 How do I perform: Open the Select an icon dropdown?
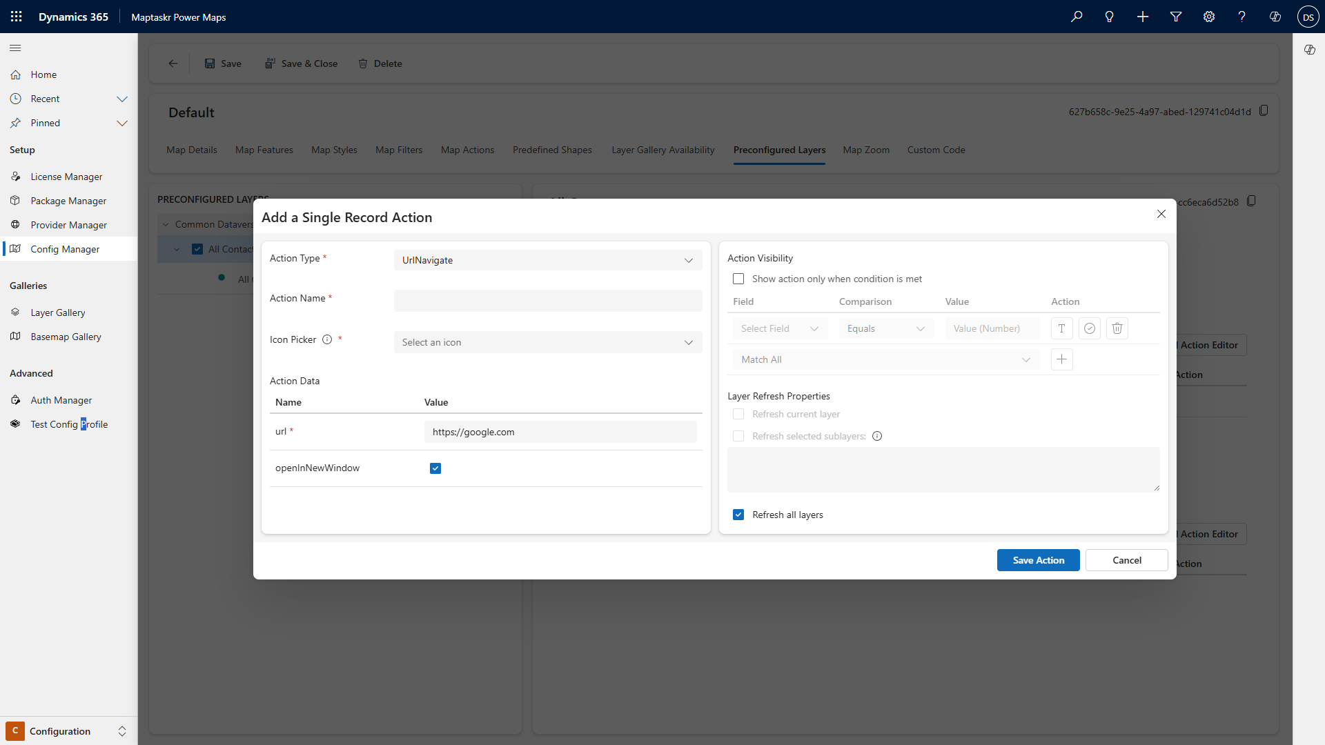(x=548, y=342)
